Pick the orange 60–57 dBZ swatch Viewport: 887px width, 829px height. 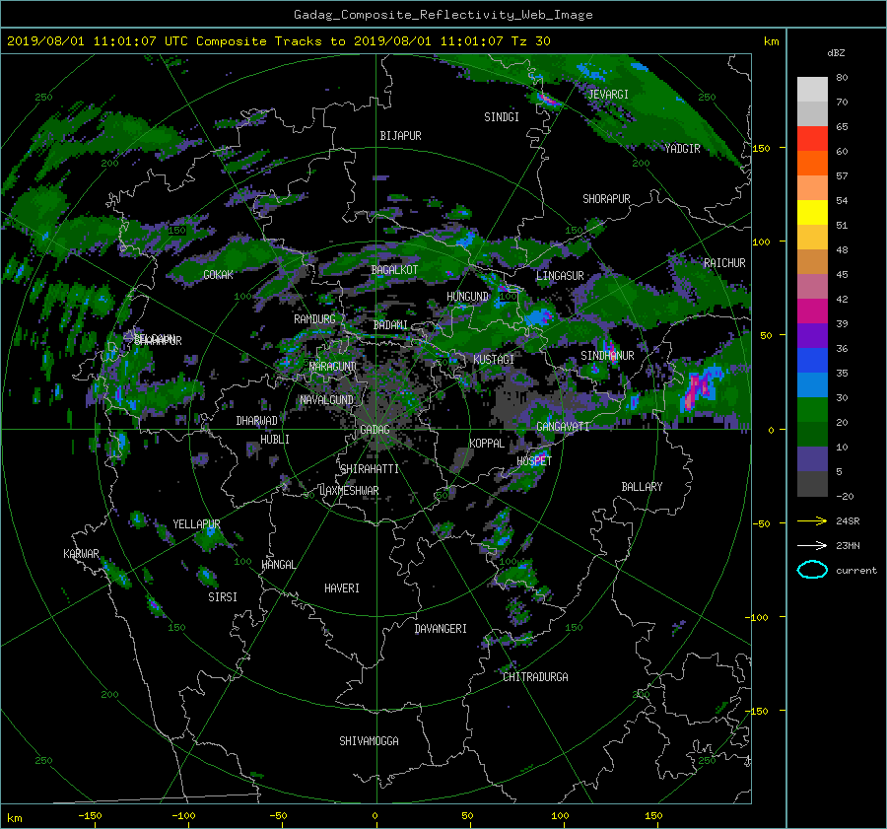click(x=812, y=164)
